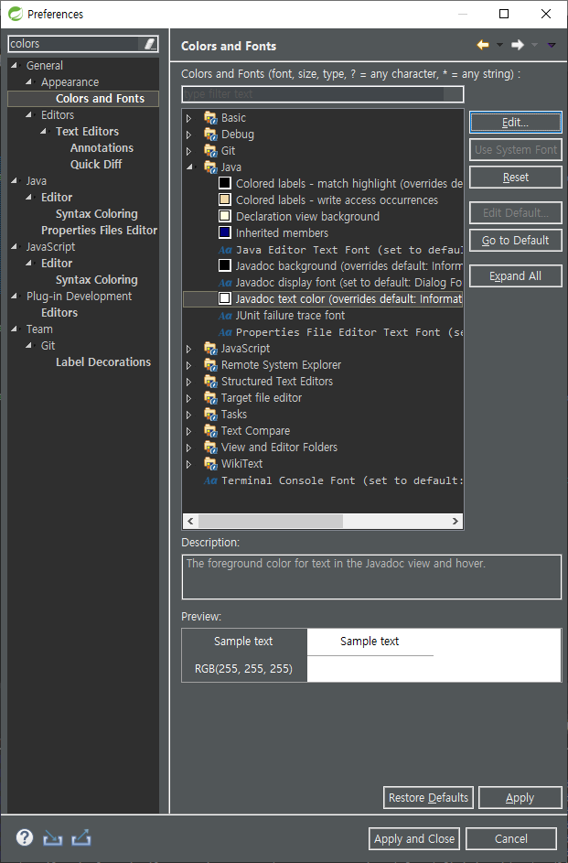This screenshot has height=863, width=568.
Task: Open back history dropdown arrow
Action: [499, 45]
